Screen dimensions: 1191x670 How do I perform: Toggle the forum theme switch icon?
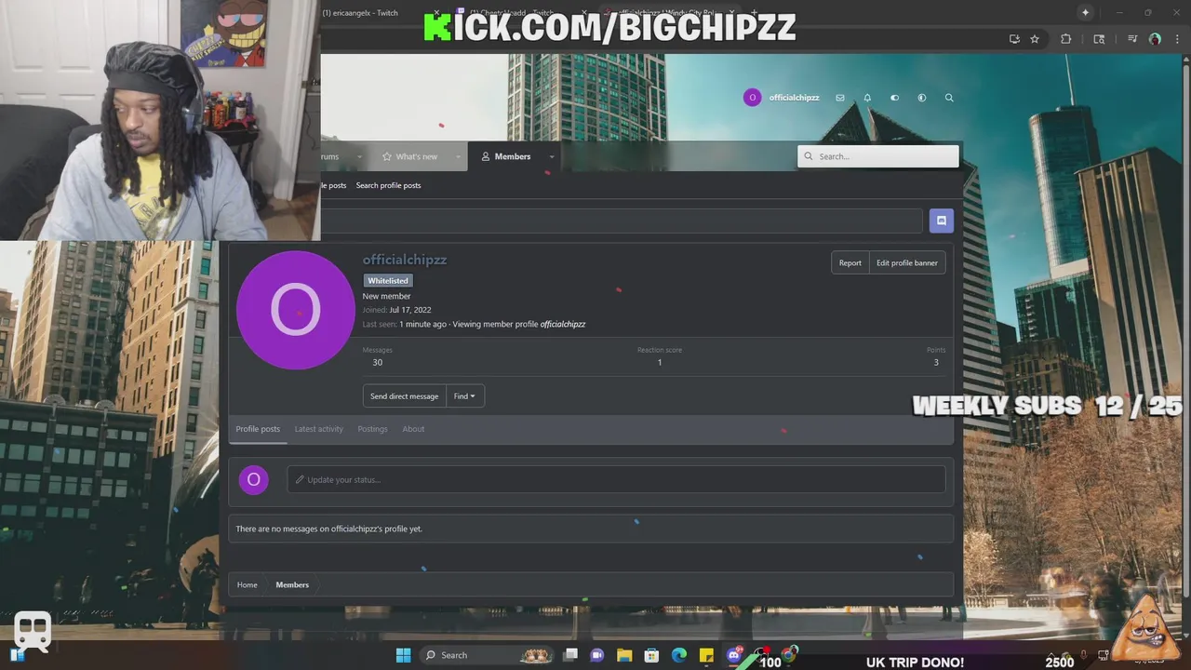click(x=894, y=98)
